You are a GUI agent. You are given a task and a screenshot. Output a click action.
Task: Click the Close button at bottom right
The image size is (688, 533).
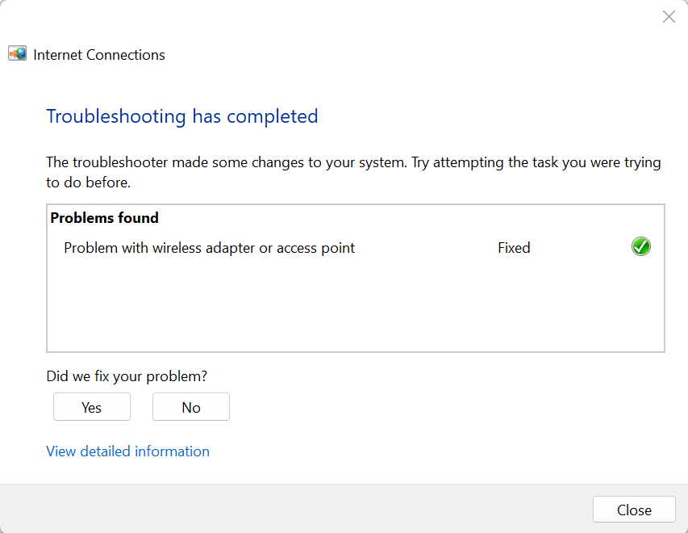tap(634, 510)
